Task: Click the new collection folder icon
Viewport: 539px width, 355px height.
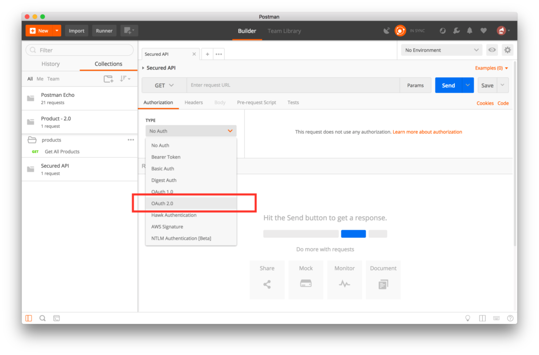Action: click(x=108, y=79)
